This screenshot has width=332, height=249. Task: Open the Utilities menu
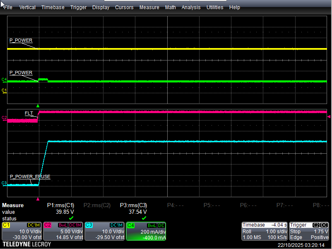click(215, 7)
